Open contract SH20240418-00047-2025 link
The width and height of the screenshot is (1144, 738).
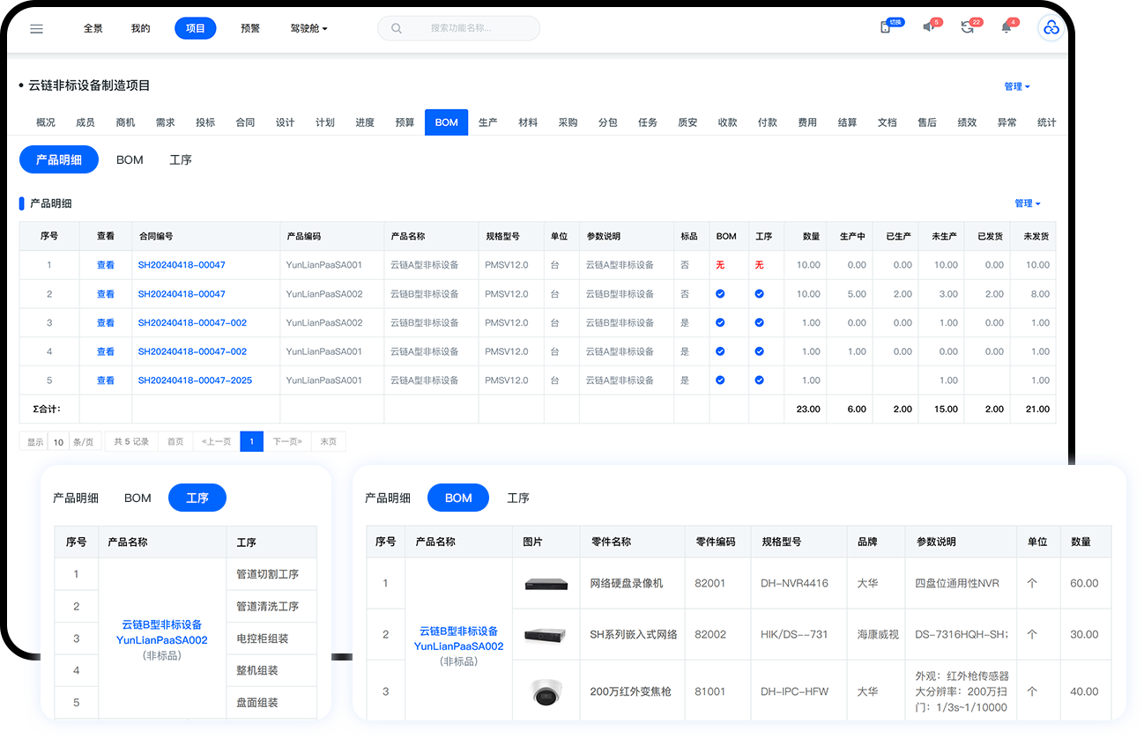(x=195, y=380)
